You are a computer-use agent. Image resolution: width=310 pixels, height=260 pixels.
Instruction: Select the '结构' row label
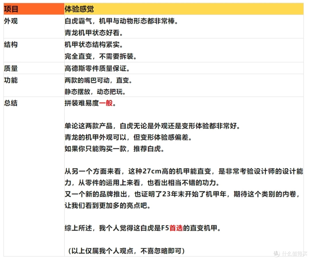tap(11, 45)
